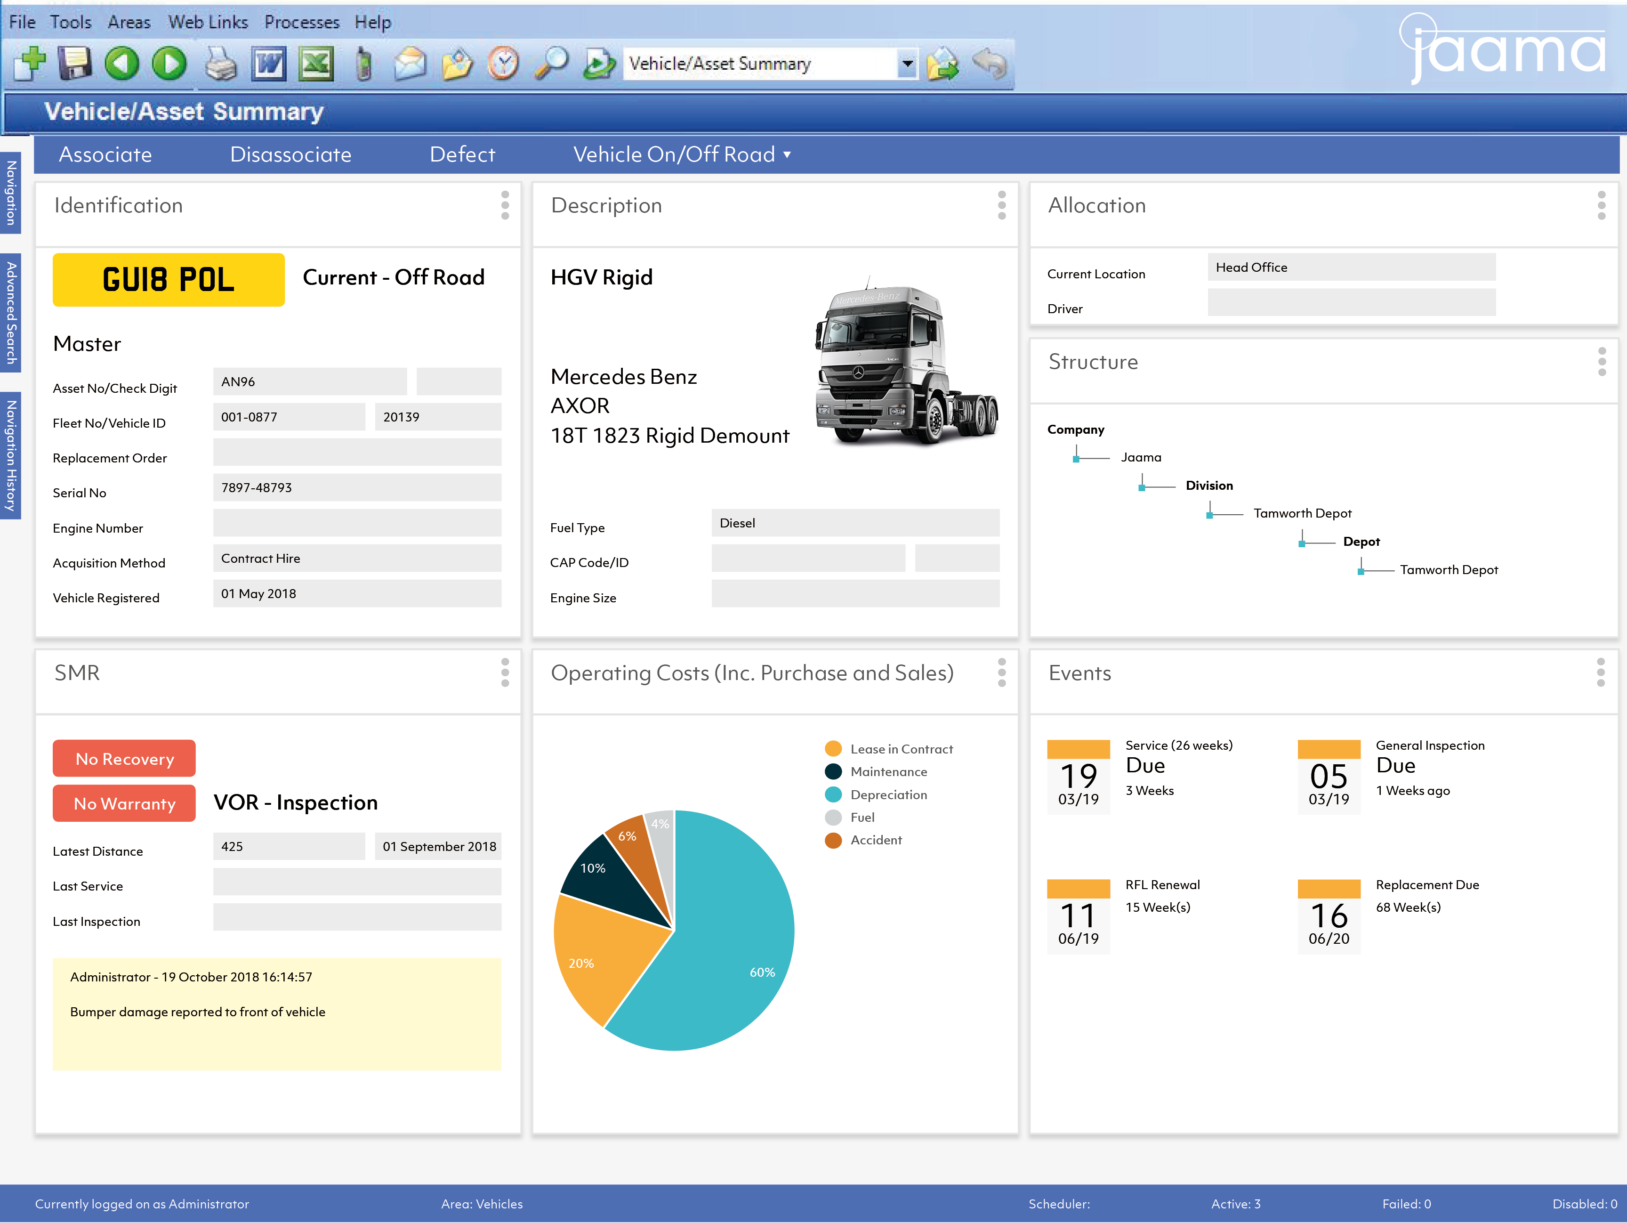Screen dimensions: 1627x1223
Task: Toggle the No Recovery indicator
Action: click(x=123, y=758)
